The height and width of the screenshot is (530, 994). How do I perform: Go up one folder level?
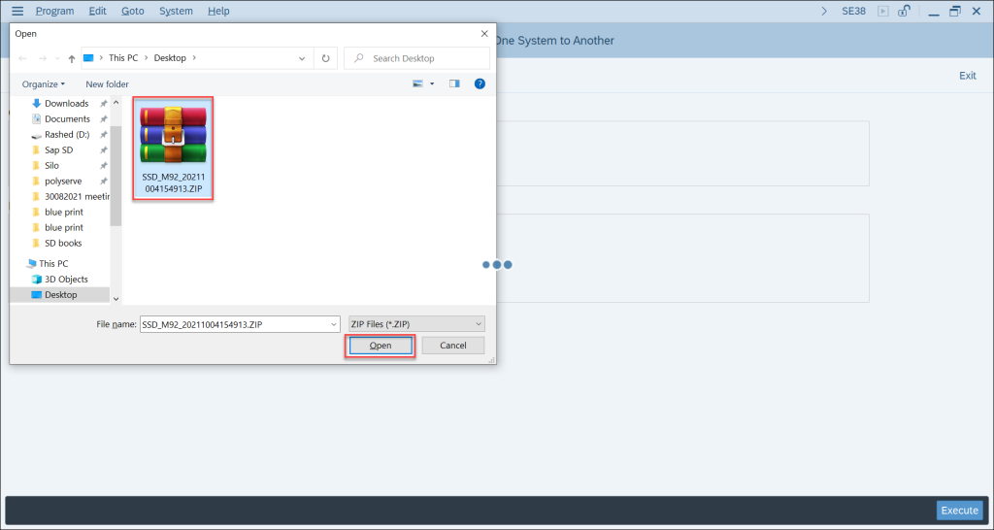point(72,58)
